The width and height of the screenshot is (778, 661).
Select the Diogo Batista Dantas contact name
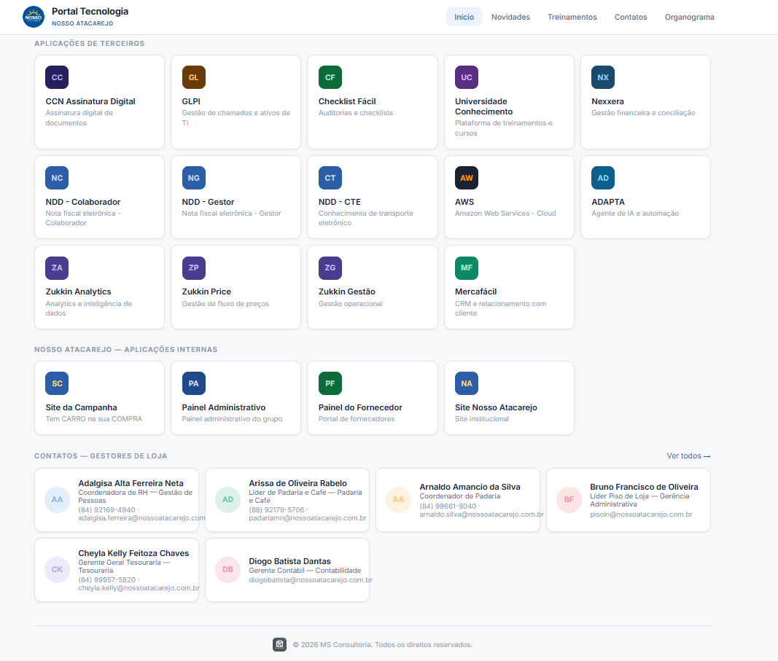pos(289,561)
